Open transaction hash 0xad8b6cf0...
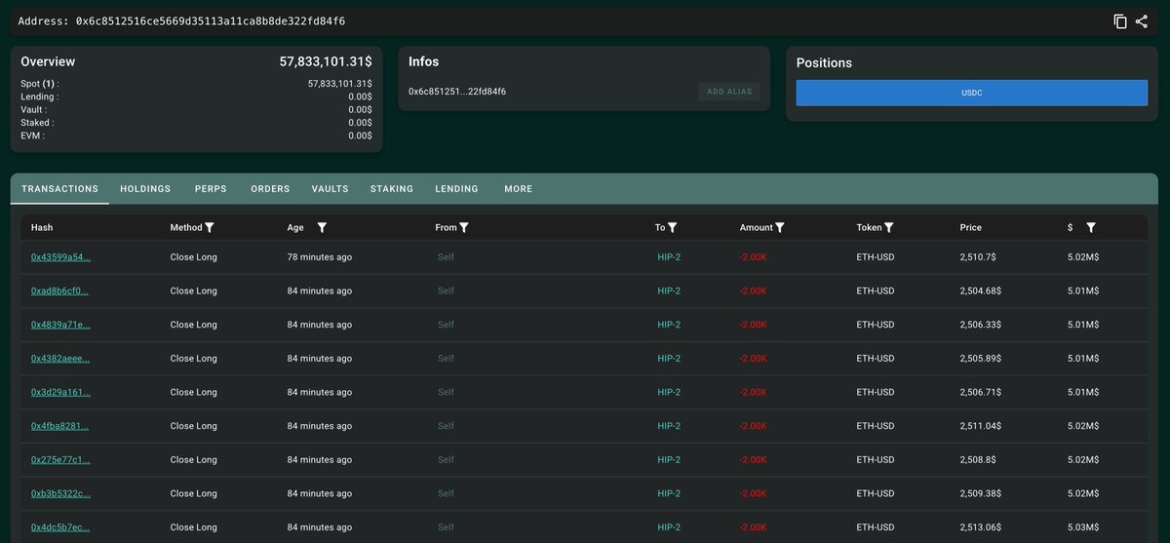 (x=60, y=291)
